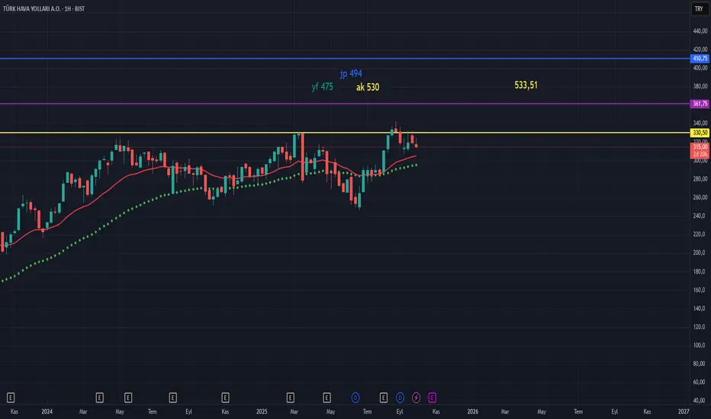Image resolution: width=711 pixels, height=419 pixels.
Task: Click the red 315,00 current price label
Action: (700, 147)
